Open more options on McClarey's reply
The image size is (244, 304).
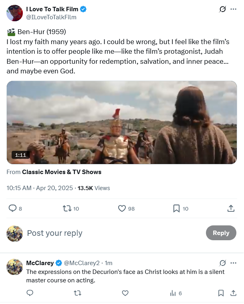(234, 263)
